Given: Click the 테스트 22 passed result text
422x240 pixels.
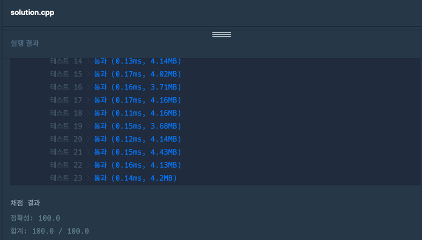Looking at the screenshot, I should 138,166.
